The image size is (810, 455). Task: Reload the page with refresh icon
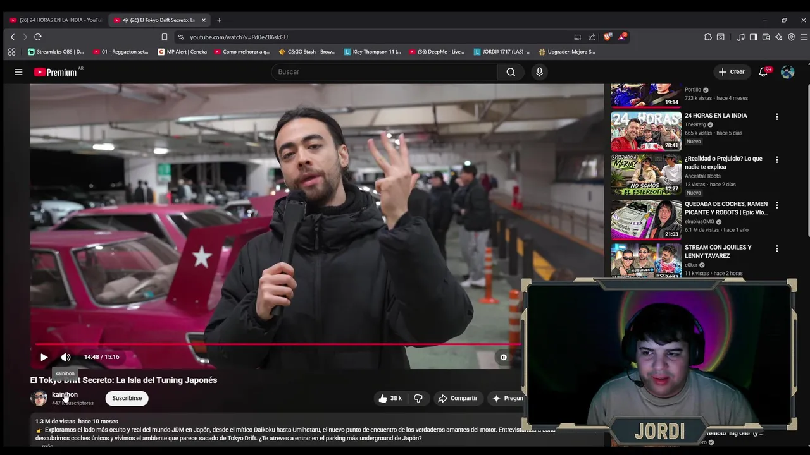click(38, 37)
